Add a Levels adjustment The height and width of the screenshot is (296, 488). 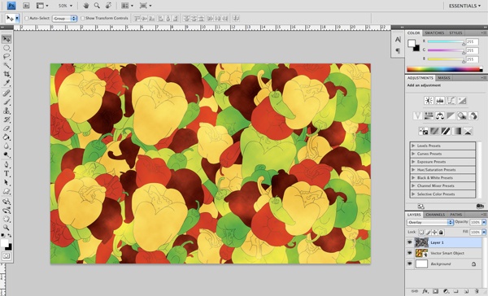click(440, 101)
